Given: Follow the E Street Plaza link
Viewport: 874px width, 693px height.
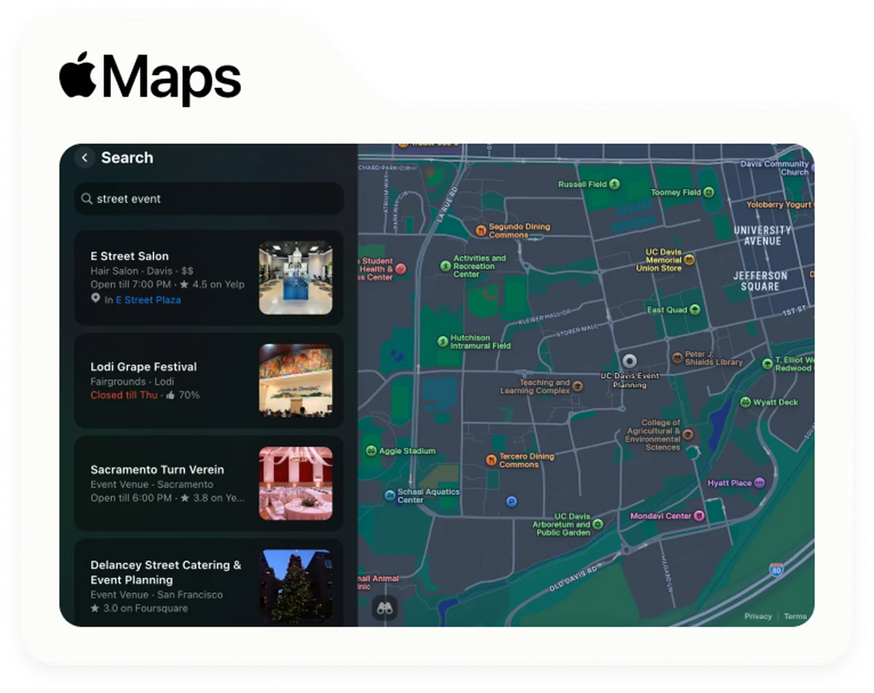Looking at the screenshot, I should coord(148,299).
